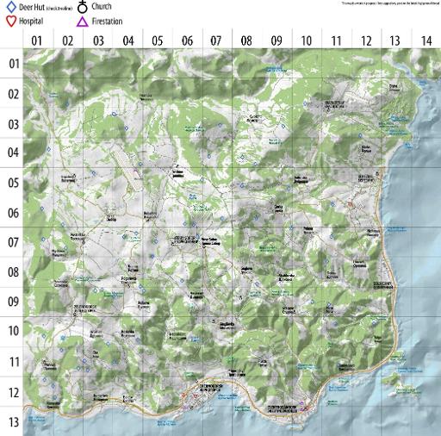This screenshot has height=436, width=441.
Task: Click row label 03 on the left axis
Action: point(14,124)
